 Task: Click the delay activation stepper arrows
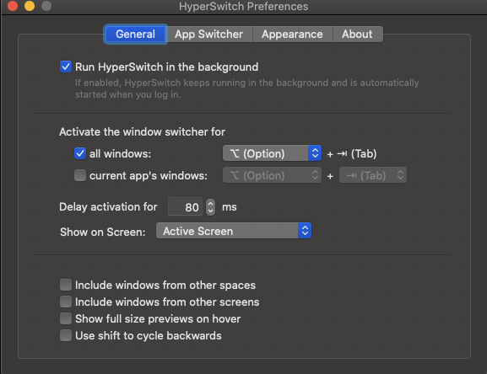click(x=210, y=206)
